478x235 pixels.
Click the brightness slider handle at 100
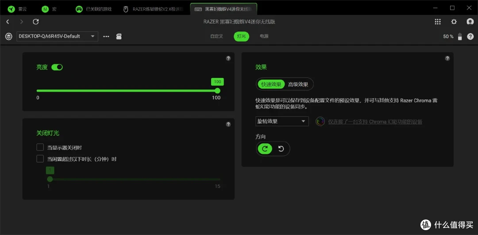click(217, 91)
